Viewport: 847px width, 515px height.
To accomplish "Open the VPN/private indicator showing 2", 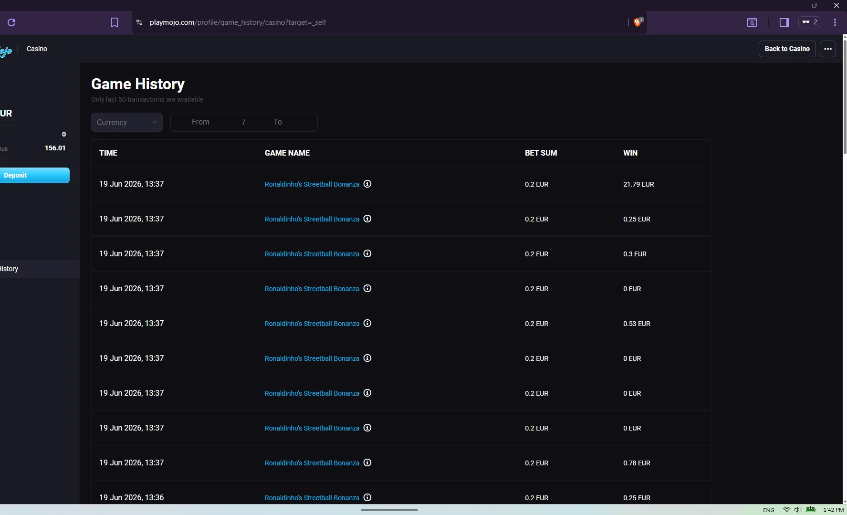I will (810, 22).
